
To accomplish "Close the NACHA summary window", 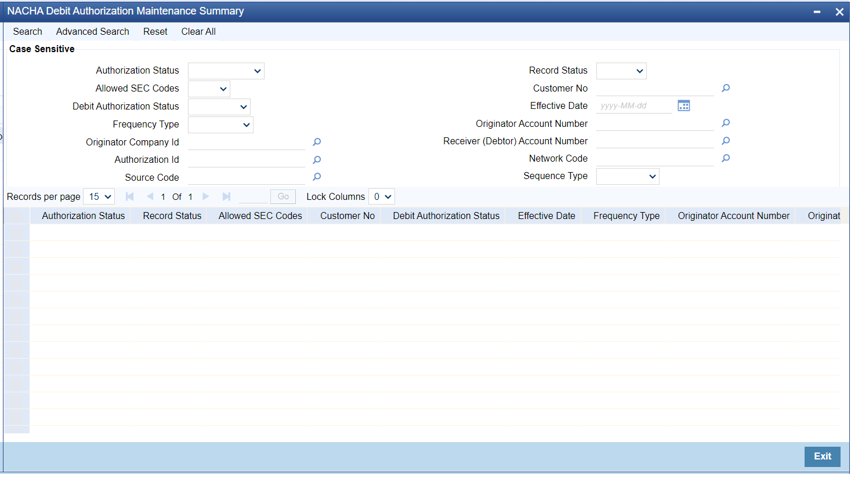I will [x=839, y=12].
